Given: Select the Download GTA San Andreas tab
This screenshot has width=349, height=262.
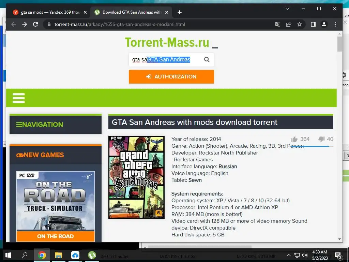Looking at the screenshot, I should [131, 12].
